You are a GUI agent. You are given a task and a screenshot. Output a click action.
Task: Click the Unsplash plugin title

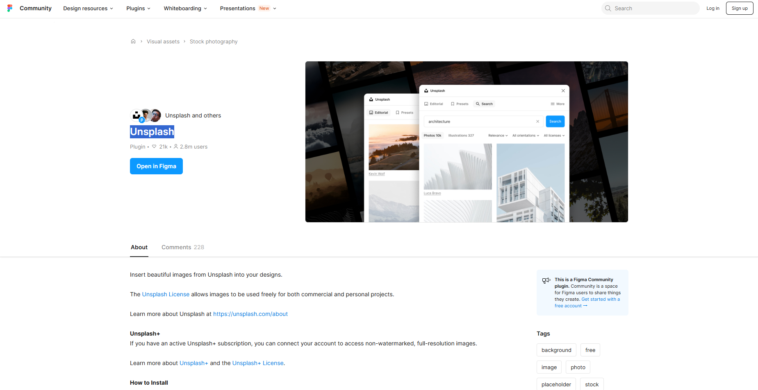pyautogui.click(x=152, y=131)
